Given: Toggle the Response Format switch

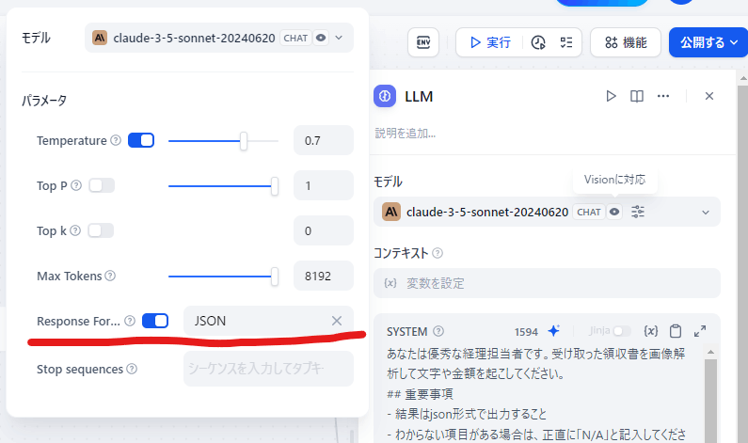Looking at the screenshot, I should [x=155, y=321].
